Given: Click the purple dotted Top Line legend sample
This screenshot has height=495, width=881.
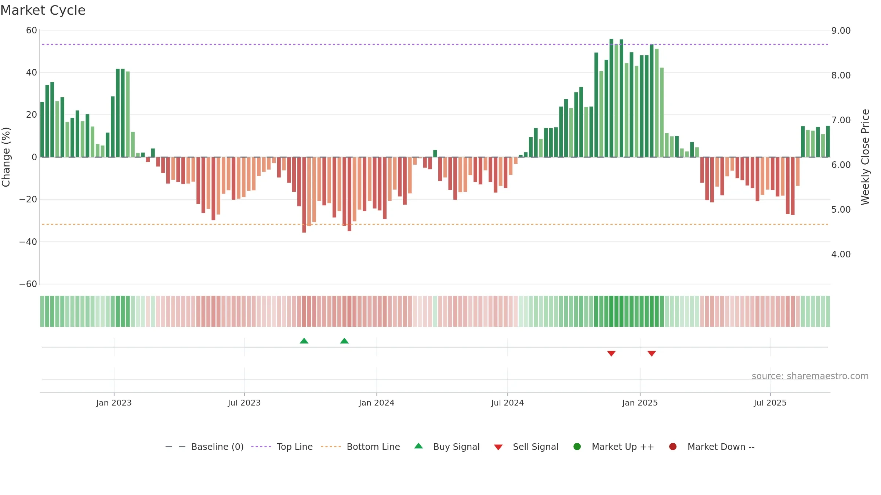Looking at the screenshot, I should point(261,447).
